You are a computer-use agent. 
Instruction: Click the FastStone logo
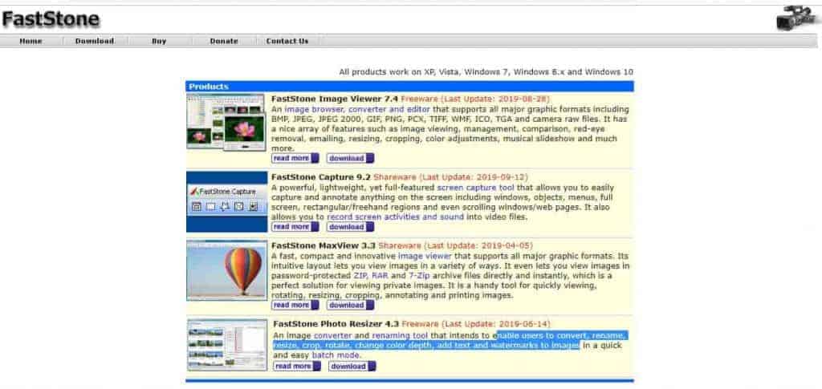pyautogui.click(x=51, y=19)
